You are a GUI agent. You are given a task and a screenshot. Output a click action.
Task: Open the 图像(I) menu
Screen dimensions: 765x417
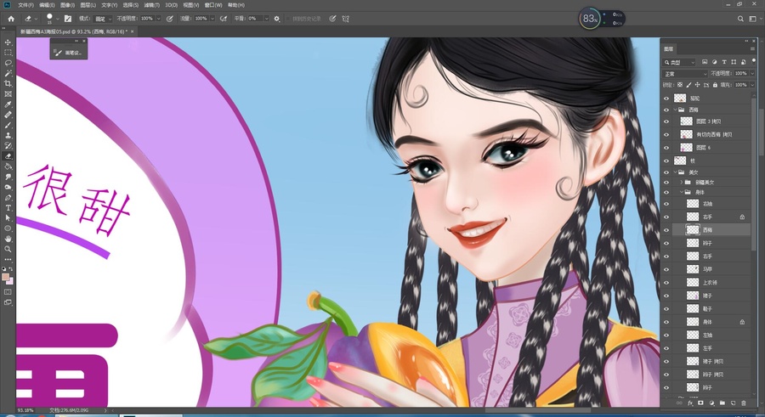tap(67, 5)
